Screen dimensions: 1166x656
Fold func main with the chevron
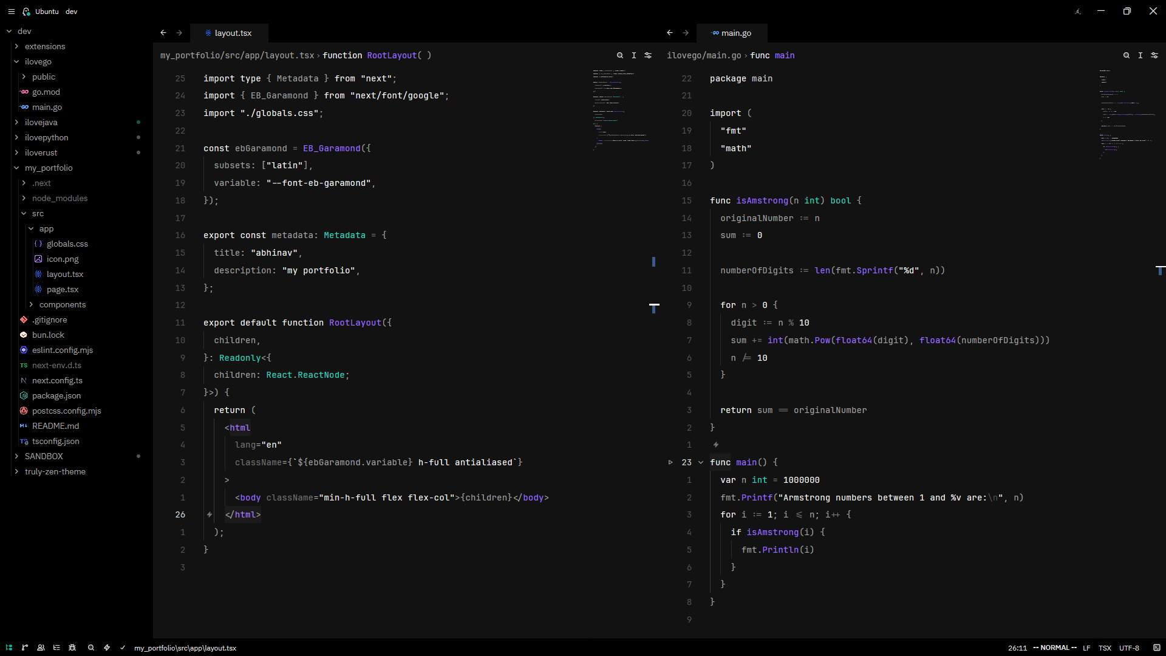tap(701, 463)
